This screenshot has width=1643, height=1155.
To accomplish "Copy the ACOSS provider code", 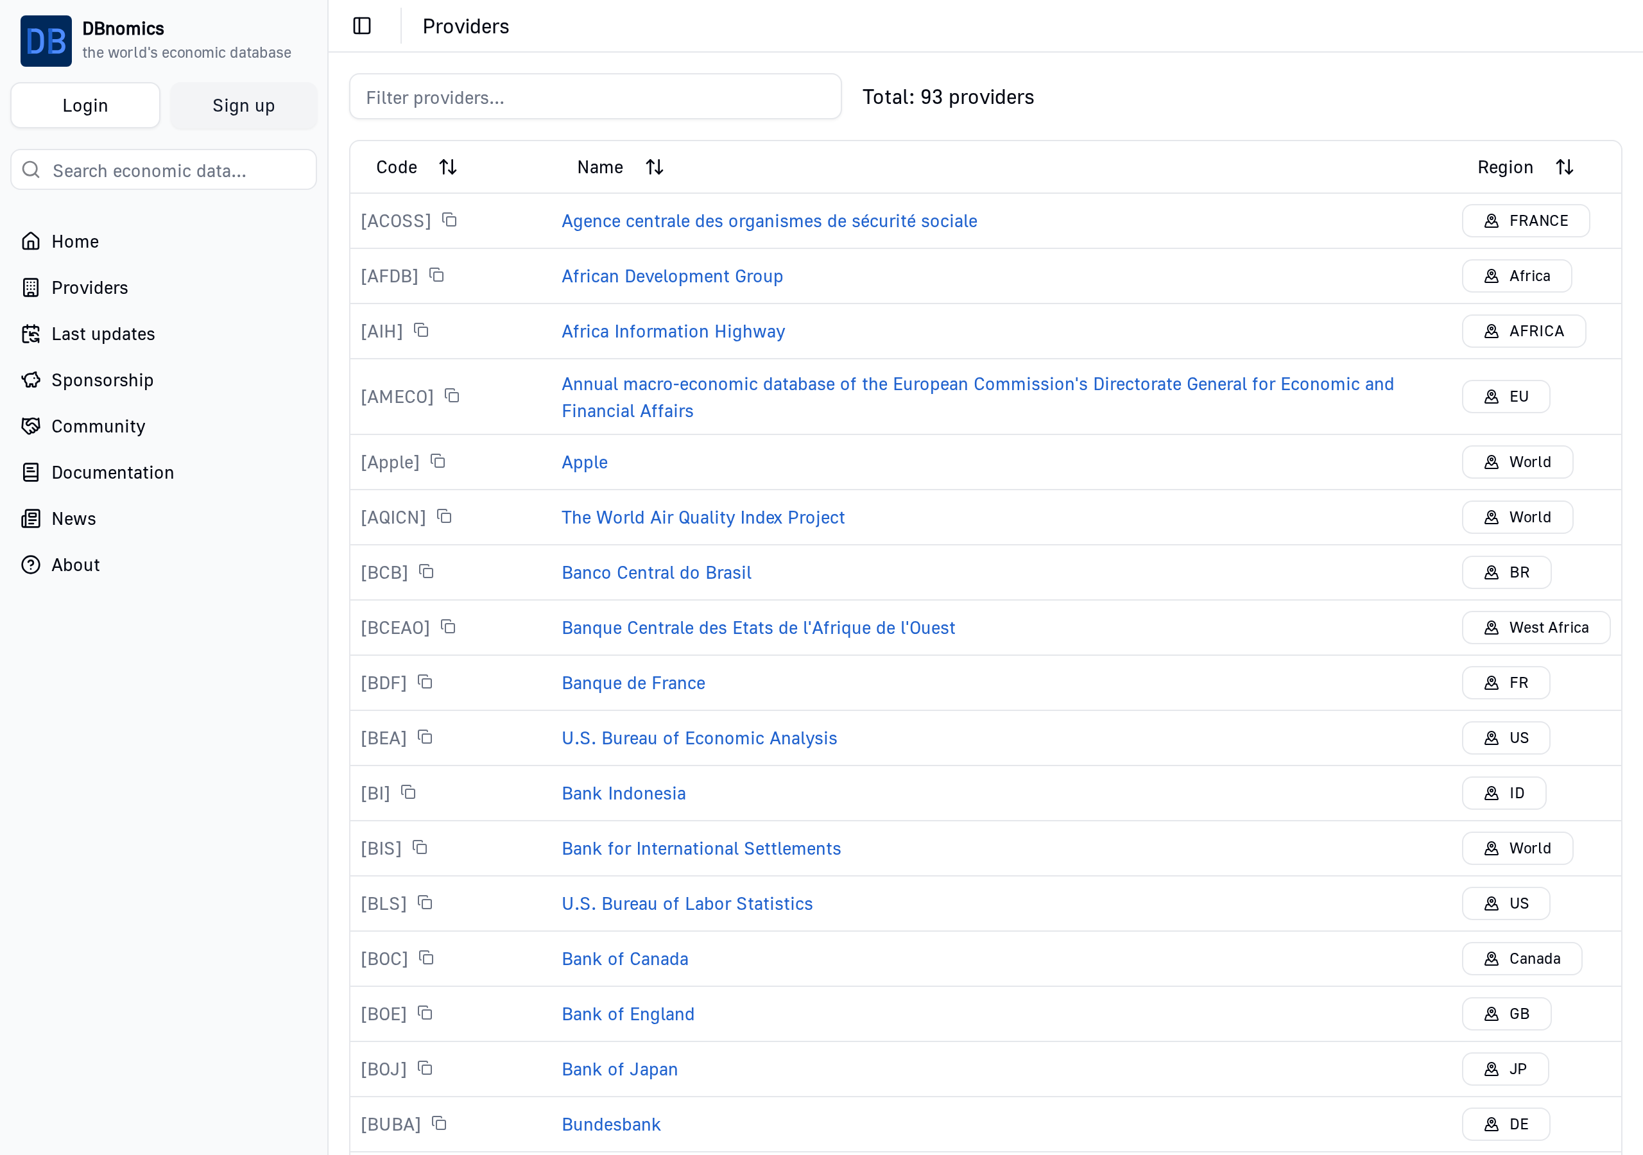I will (449, 219).
